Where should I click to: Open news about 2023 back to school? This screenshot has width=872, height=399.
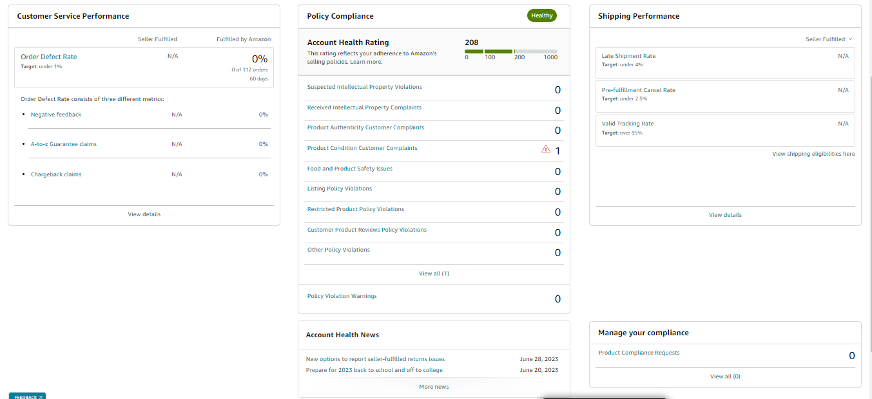tap(374, 370)
